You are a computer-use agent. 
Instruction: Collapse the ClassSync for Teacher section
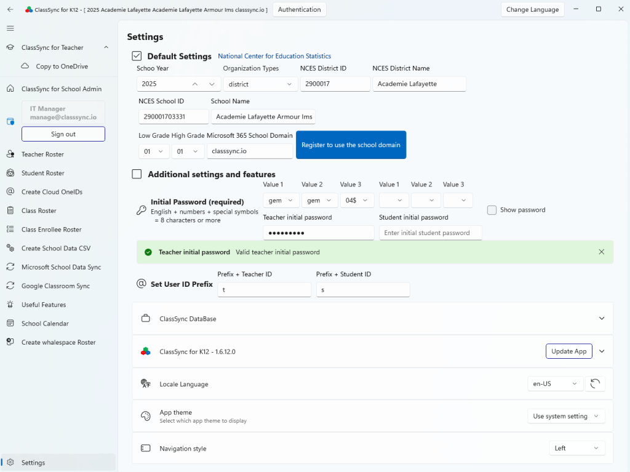tap(106, 47)
